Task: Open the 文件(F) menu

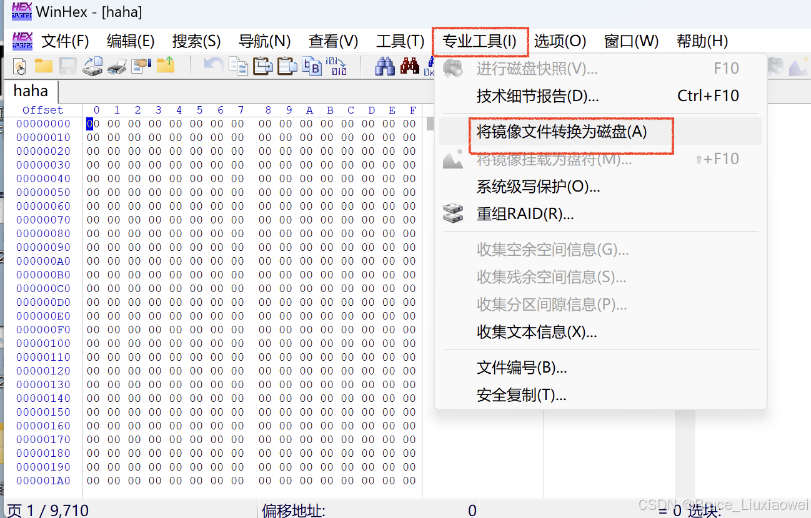Action: click(66, 41)
